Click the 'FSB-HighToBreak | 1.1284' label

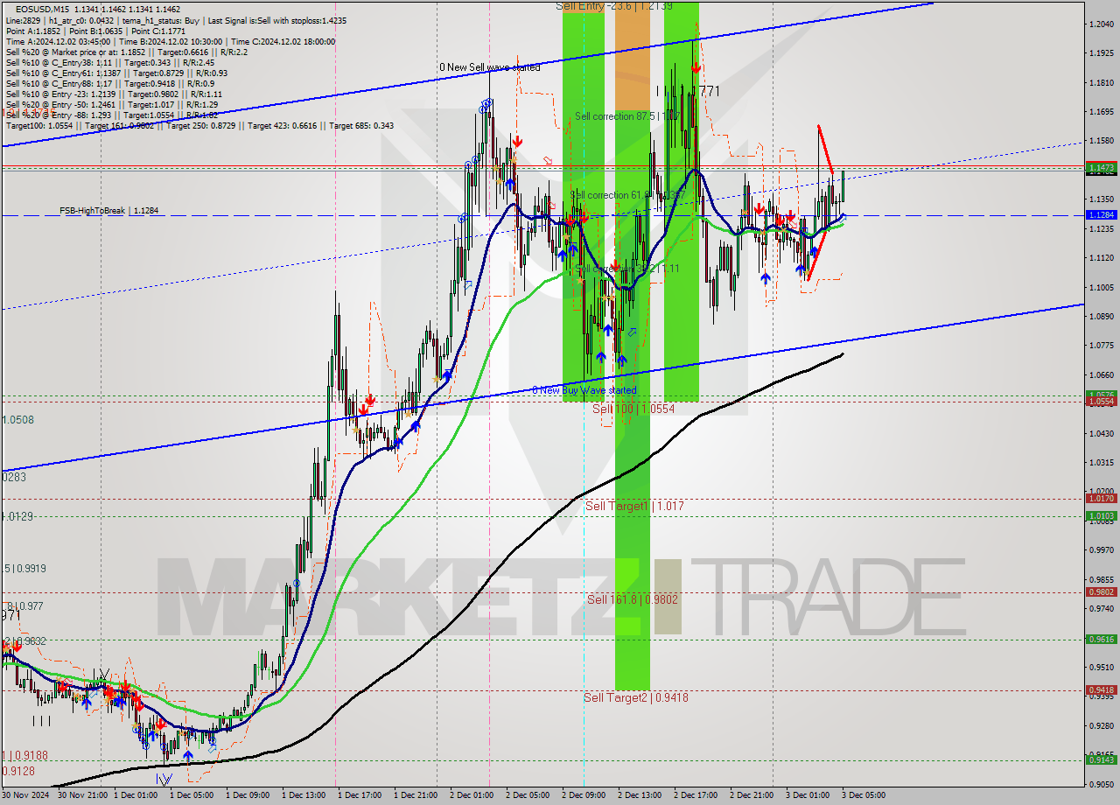click(109, 210)
